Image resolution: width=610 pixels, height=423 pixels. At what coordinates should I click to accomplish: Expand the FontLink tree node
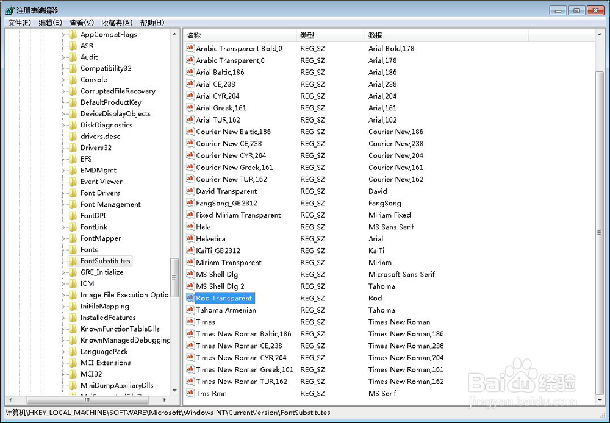pos(63,227)
